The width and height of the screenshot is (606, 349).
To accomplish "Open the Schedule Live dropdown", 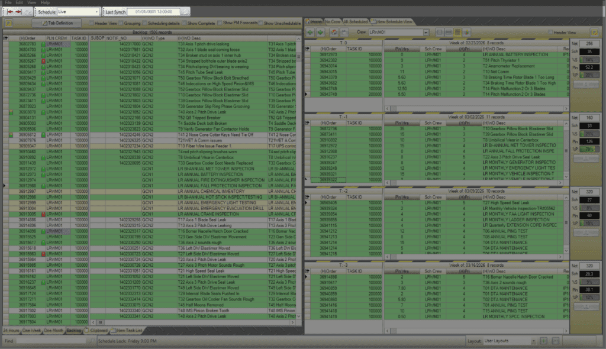I will 96,11.
